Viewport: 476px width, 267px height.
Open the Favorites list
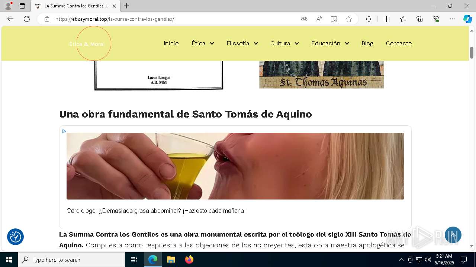[403, 19]
